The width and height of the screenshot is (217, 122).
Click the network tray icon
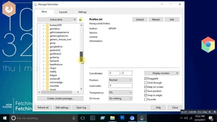(191, 118)
